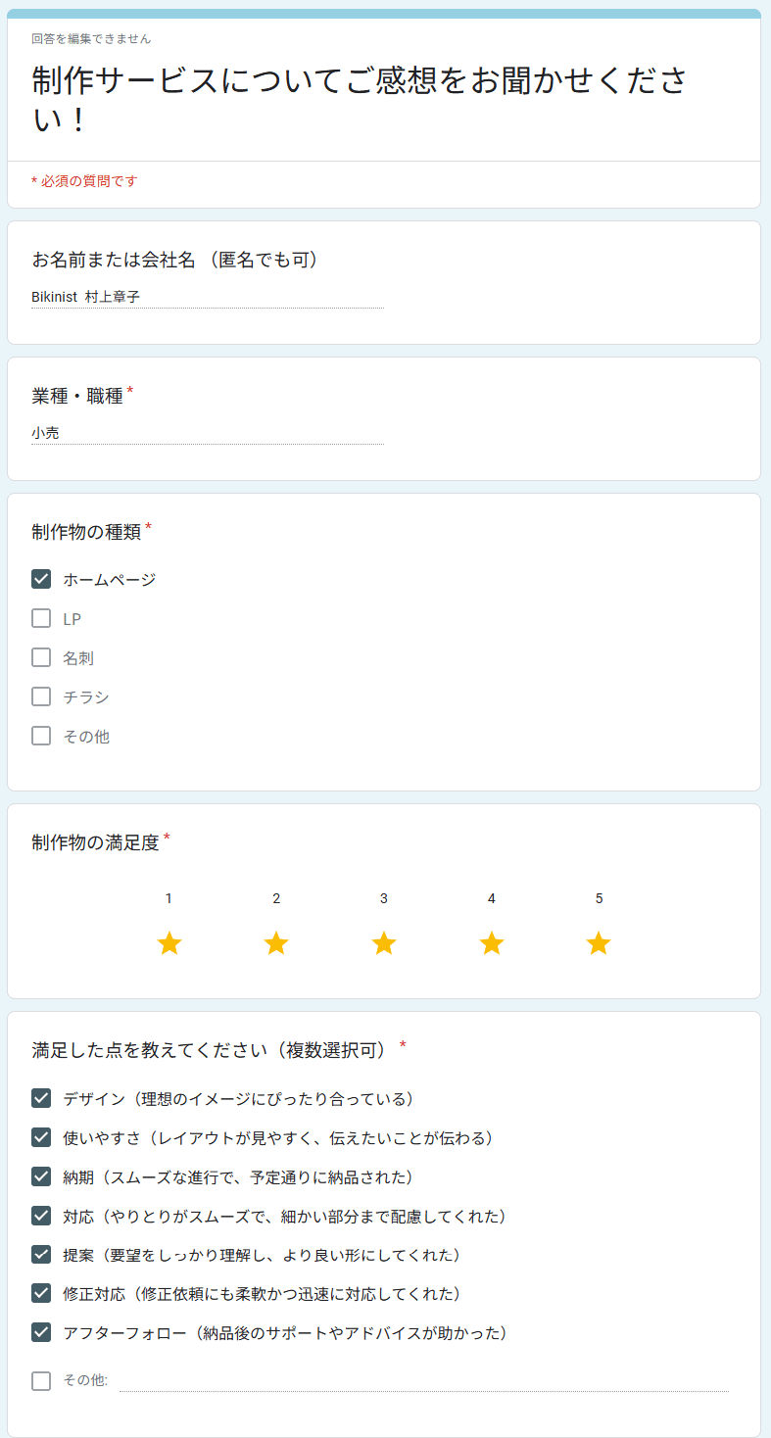
Task: Choose the fourth star rating
Action: [492, 943]
